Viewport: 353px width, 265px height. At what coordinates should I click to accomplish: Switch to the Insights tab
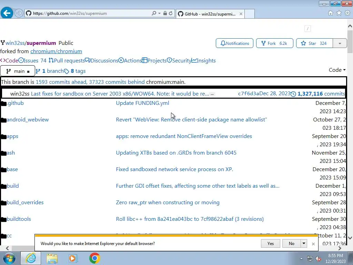(203, 61)
